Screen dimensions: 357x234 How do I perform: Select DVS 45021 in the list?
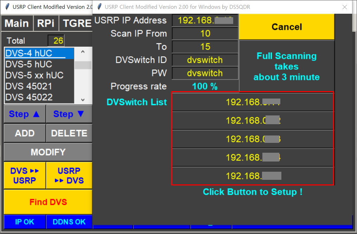pos(39,86)
